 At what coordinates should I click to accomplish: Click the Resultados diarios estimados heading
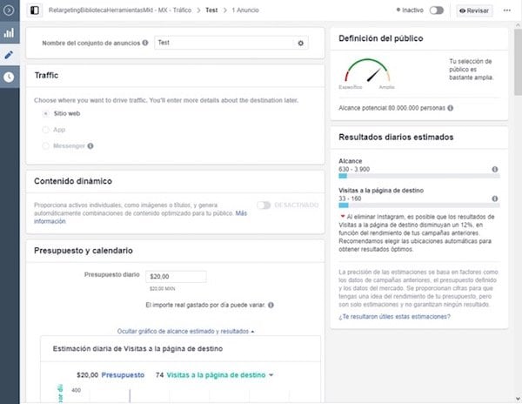pyautogui.click(x=396, y=138)
